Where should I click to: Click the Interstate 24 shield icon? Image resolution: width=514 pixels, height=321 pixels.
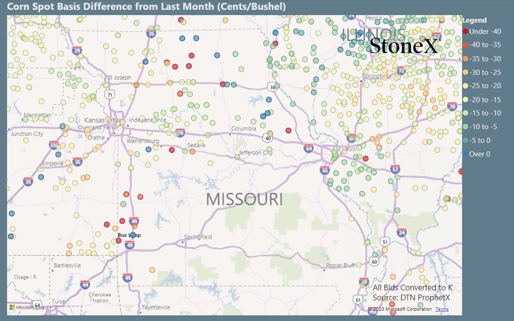tap(402, 233)
